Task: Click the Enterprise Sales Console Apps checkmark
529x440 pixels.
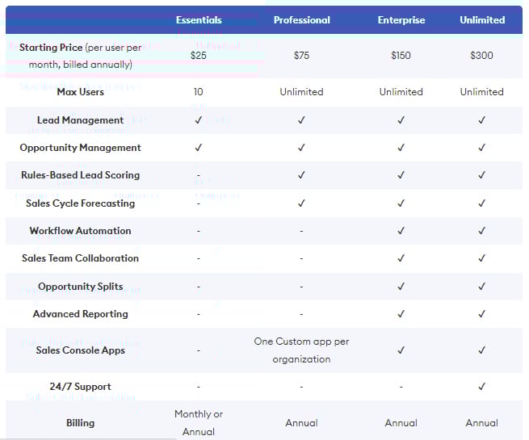Action: 401,350
